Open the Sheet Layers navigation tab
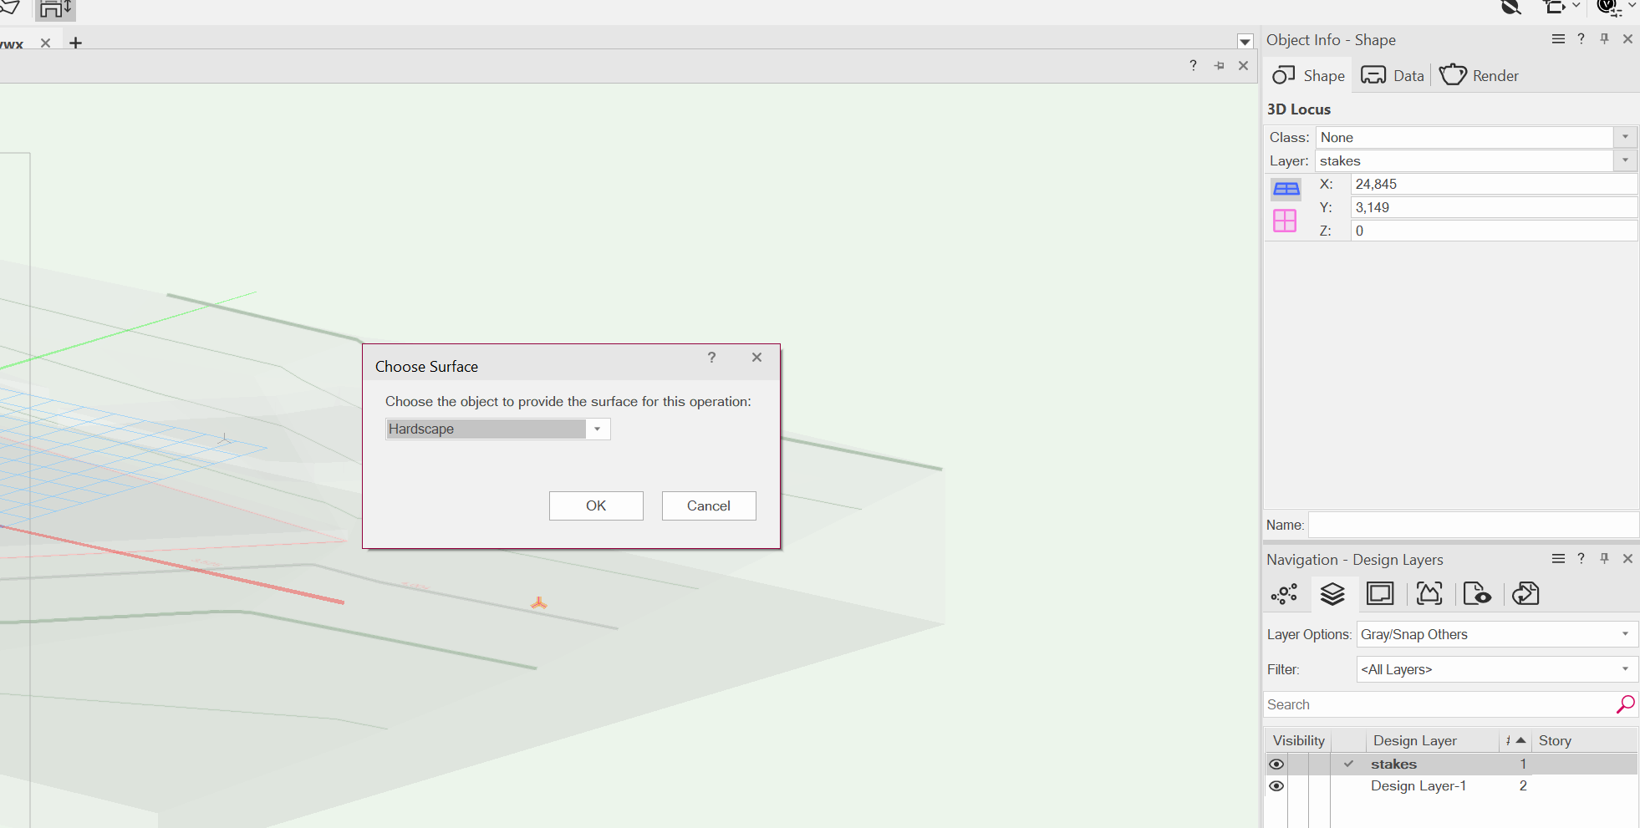Viewport: 1640px width, 828px height. [1380, 594]
